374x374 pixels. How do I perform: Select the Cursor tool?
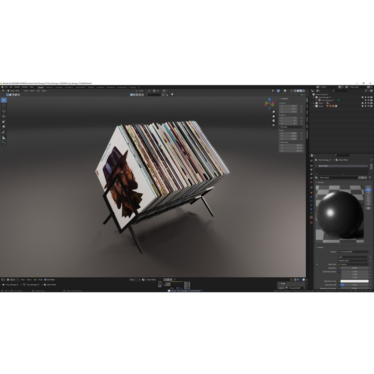click(4, 105)
